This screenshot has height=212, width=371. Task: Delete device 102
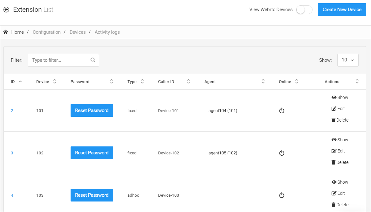click(x=340, y=162)
